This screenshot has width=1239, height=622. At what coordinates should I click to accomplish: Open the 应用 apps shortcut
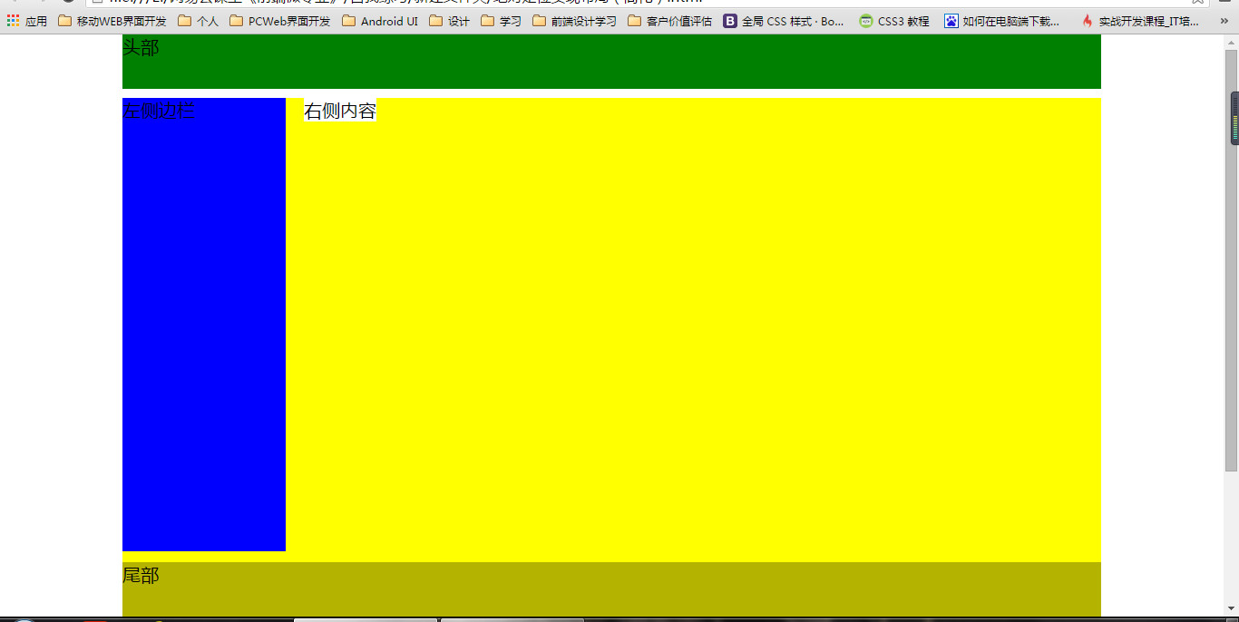pyautogui.click(x=27, y=21)
